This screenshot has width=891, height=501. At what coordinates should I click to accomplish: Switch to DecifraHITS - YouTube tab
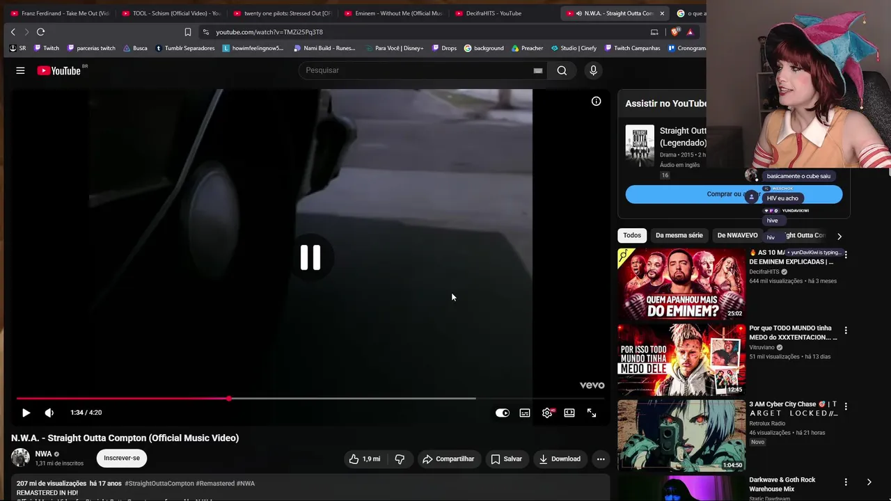[x=504, y=13]
